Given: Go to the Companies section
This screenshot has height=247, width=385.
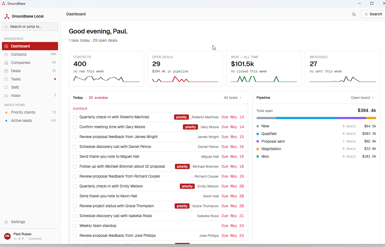Looking at the screenshot, I should 30,63.
